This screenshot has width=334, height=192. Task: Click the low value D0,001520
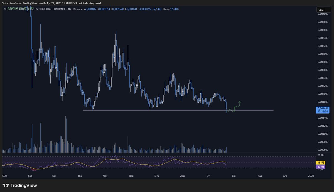(118, 9)
